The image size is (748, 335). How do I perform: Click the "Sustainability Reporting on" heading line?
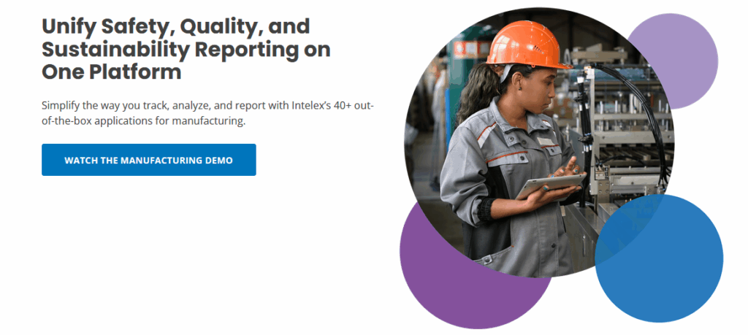click(x=186, y=50)
